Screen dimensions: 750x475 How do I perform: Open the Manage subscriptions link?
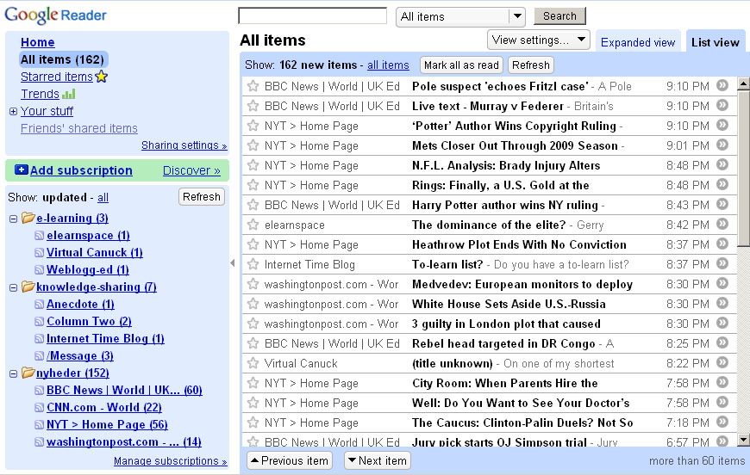pos(170,461)
